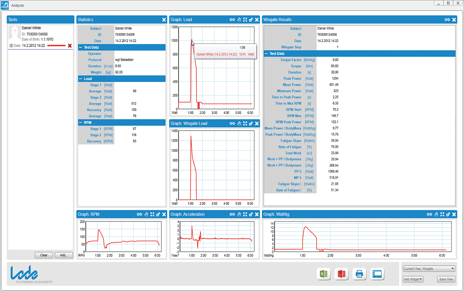Maximize the Graph: Load widget
The height and width of the screenshot is (292, 464).
[245, 19]
